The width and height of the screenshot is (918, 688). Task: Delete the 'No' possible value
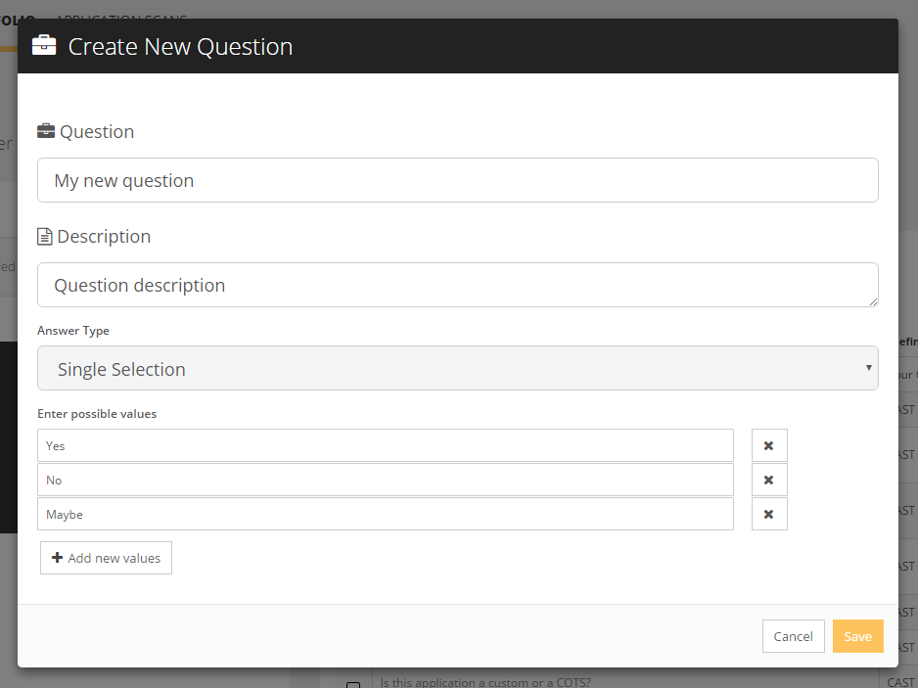tap(768, 480)
